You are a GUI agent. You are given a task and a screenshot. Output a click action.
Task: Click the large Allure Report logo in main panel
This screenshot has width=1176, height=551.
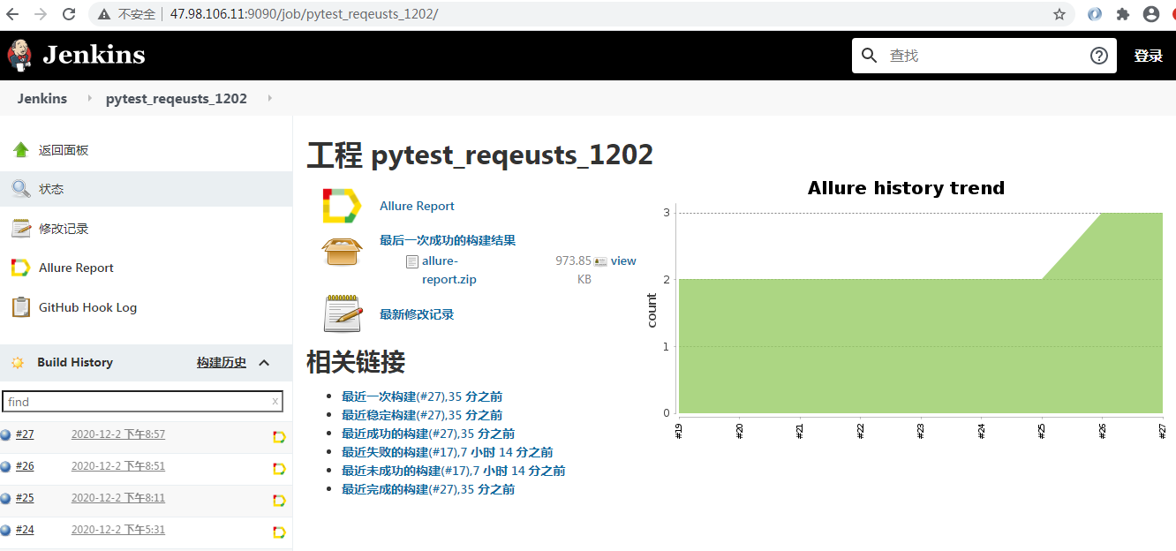[342, 206]
